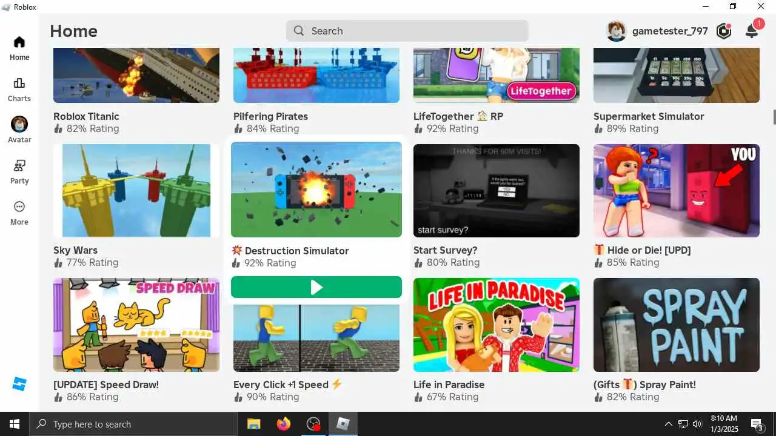This screenshot has height=436, width=776.
Task: Open the Home sidebar item
Action: (19, 48)
